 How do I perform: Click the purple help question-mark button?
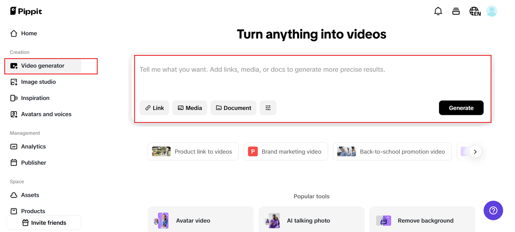[493, 210]
